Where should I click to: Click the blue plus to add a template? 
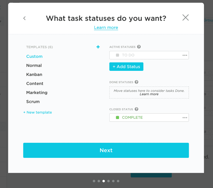tap(98, 47)
